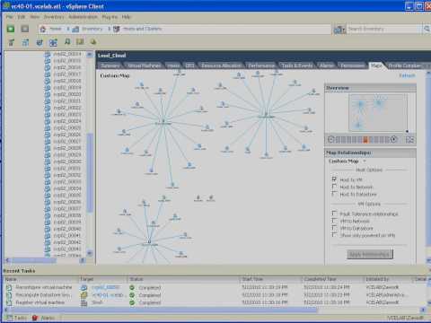Open the search scope dropdown beside Search Inventory
Screen dimensions: 431x323
click(339, 30)
